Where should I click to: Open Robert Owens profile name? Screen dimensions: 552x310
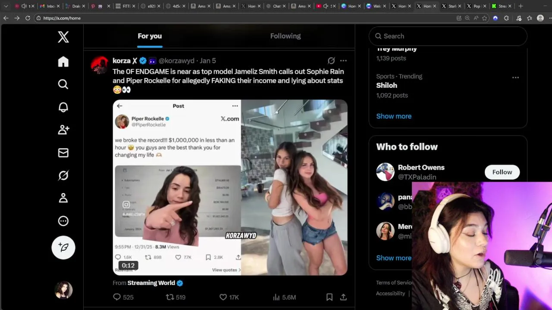pyautogui.click(x=421, y=167)
